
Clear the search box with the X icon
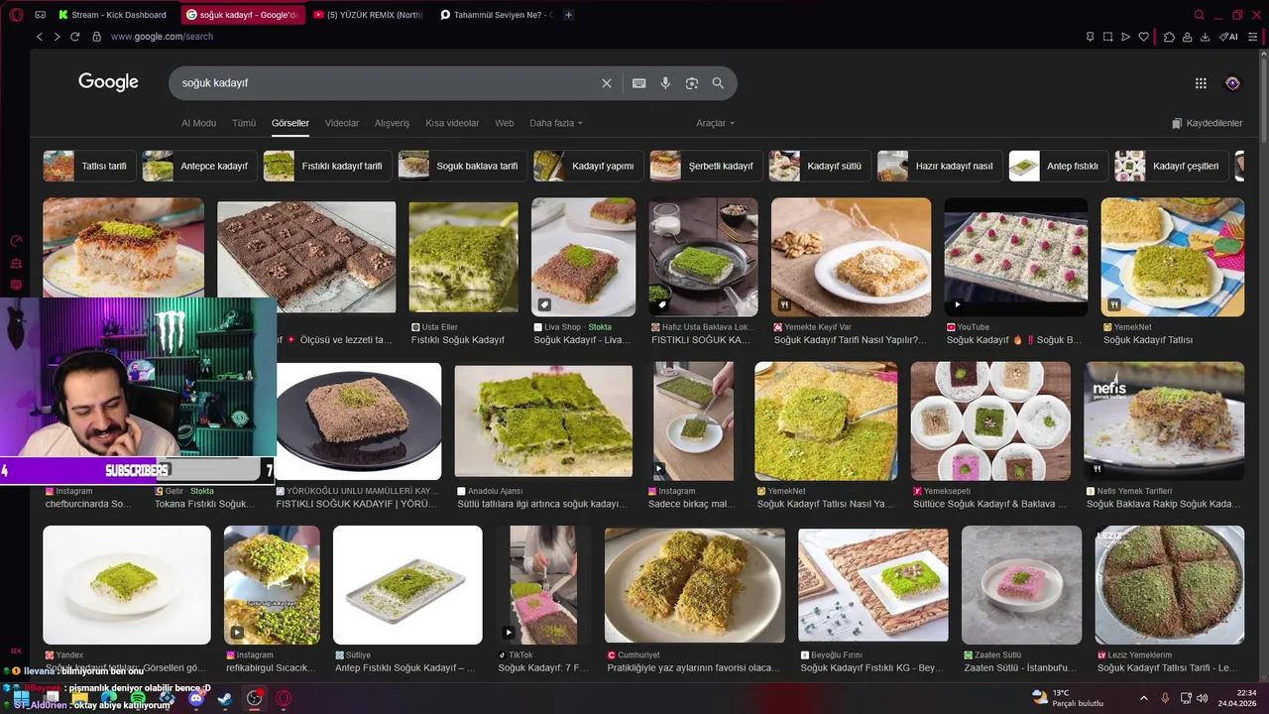point(607,83)
